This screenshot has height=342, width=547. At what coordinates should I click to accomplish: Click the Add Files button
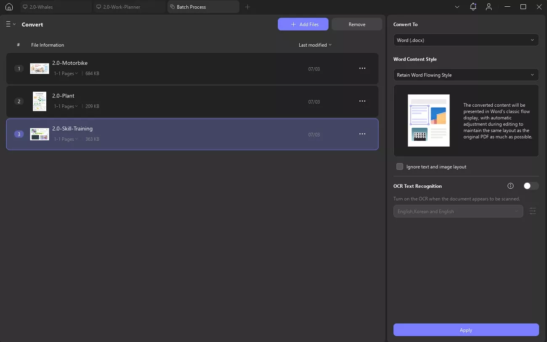coord(303,24)
